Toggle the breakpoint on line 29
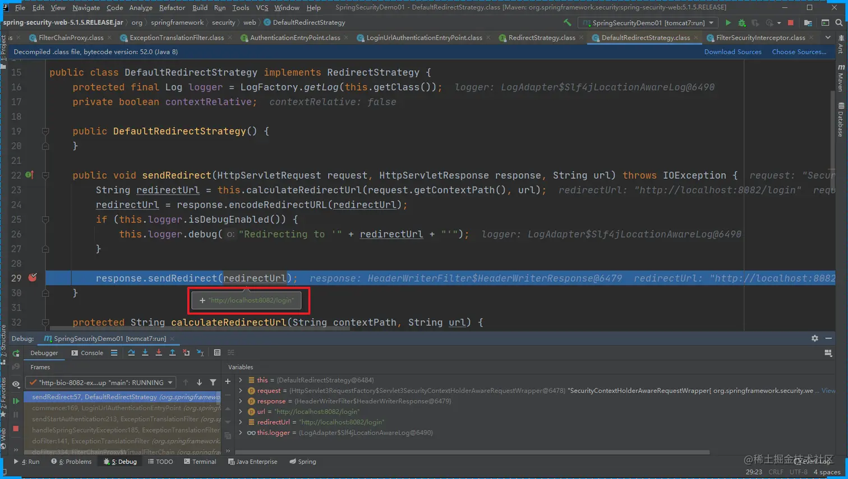 (33, 277)
